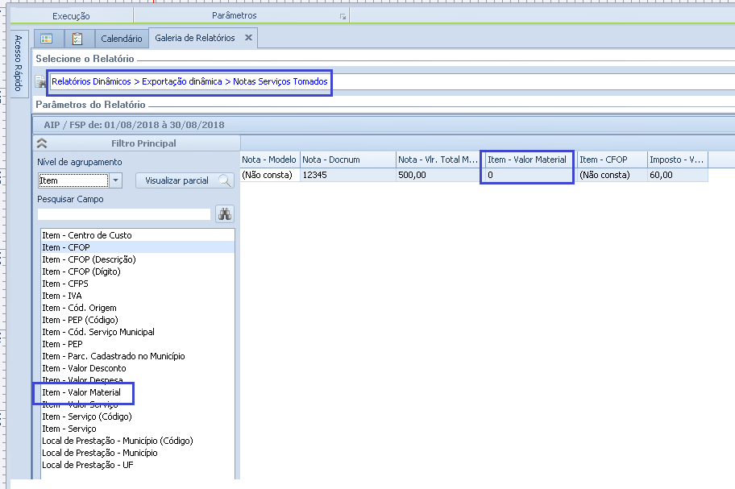The width and height of the screenshot is (735, 489).
Task: Click the Item - Valor Material column header
Action: [x=527, y=160]
